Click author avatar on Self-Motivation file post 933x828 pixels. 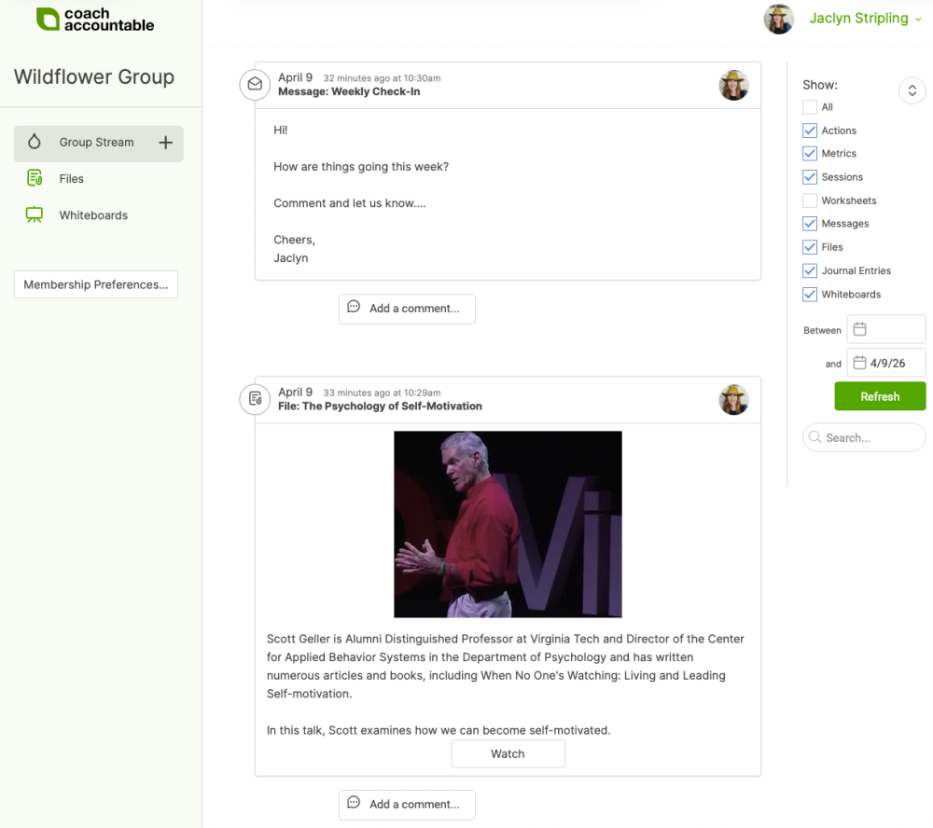pos(733,400)
